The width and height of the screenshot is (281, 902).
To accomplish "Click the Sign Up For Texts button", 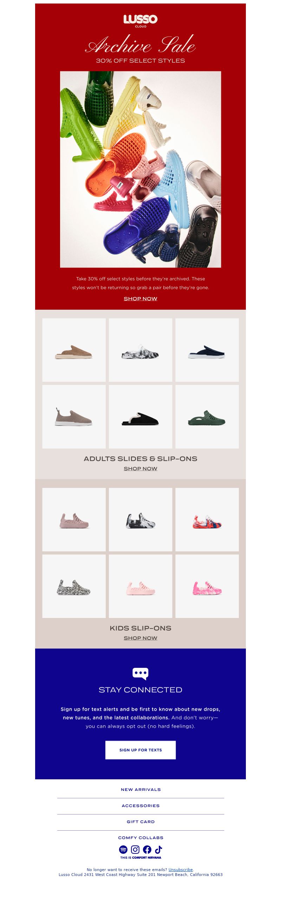I will tap(140, 750).
